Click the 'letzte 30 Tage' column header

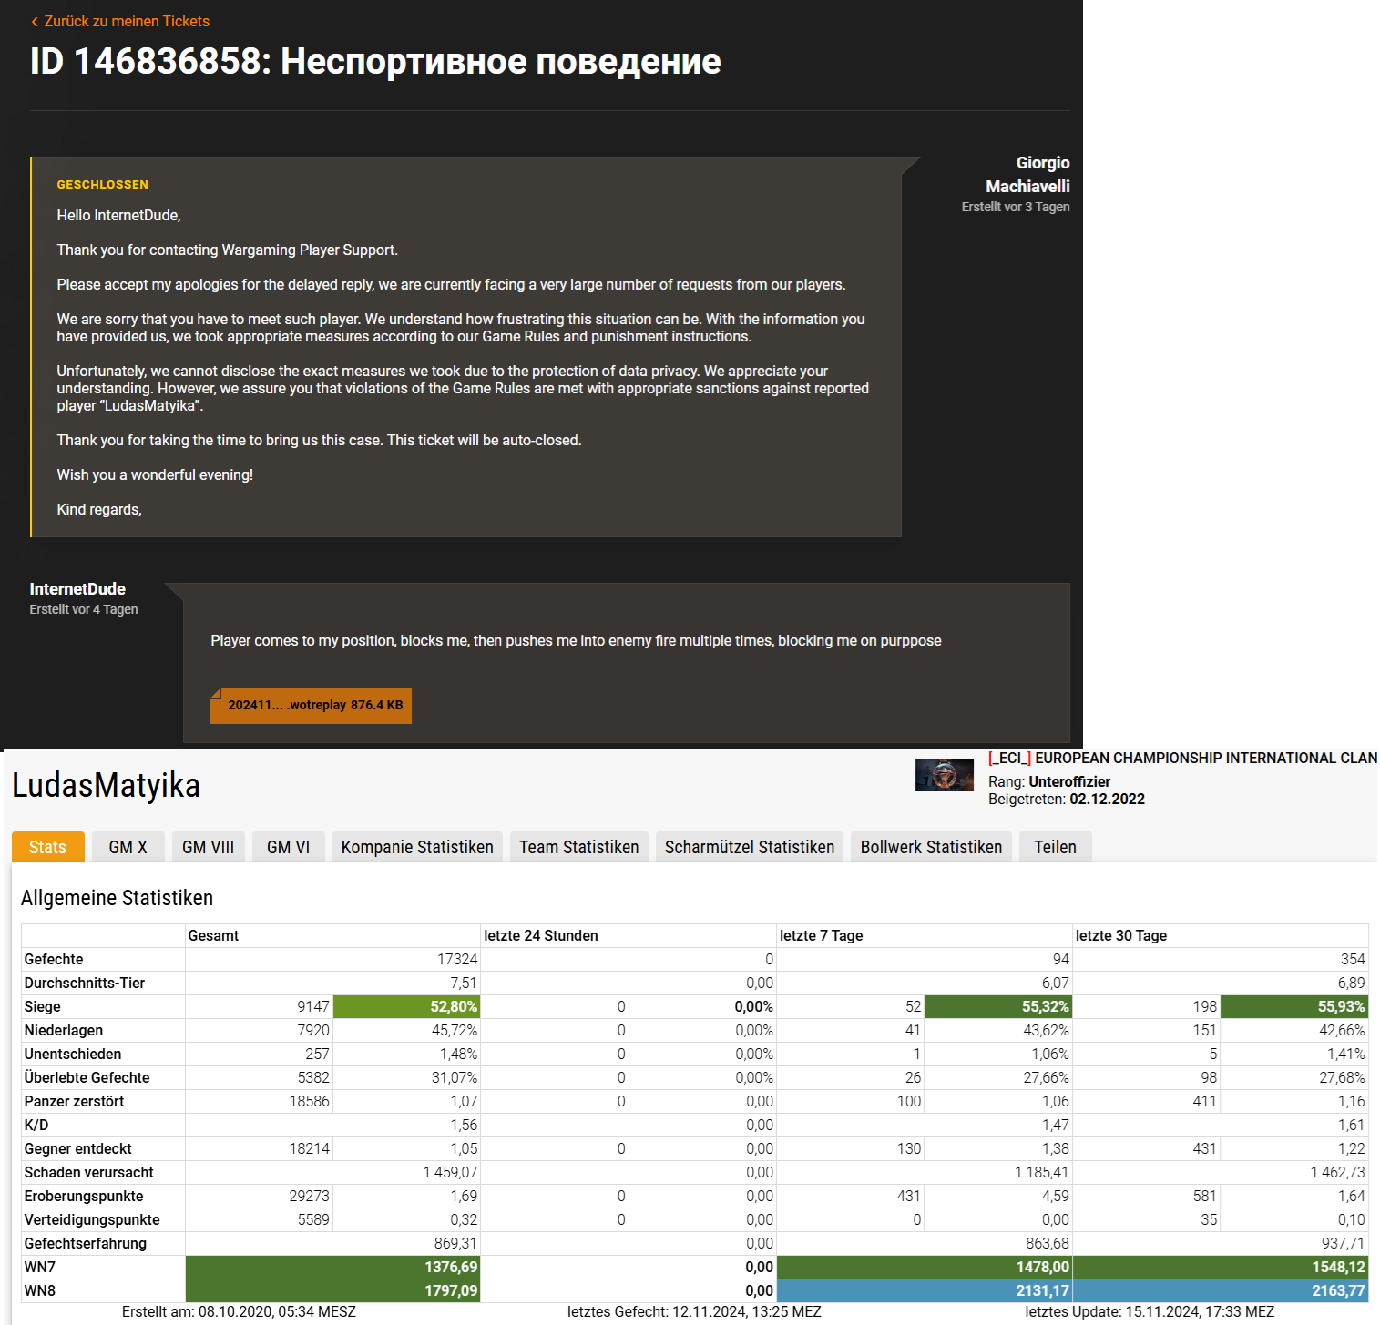[1120, 935]
